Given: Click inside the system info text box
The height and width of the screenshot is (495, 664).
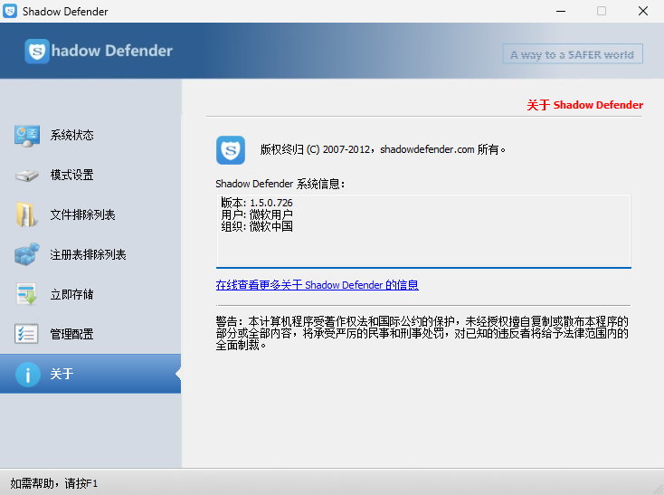Looking at the screenshot, I should tap(423, 231).
